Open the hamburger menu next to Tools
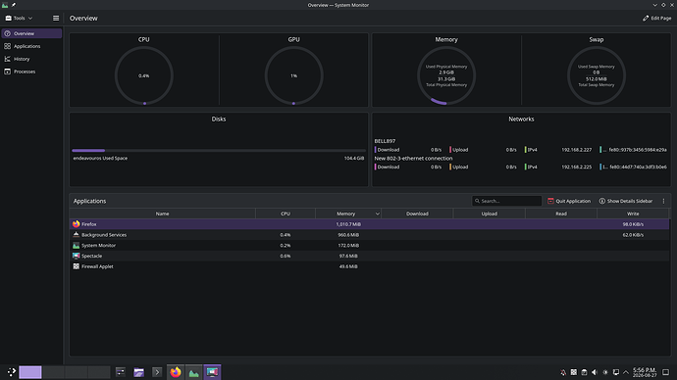Viewport: 677px width, 380px height. point(56,18)
